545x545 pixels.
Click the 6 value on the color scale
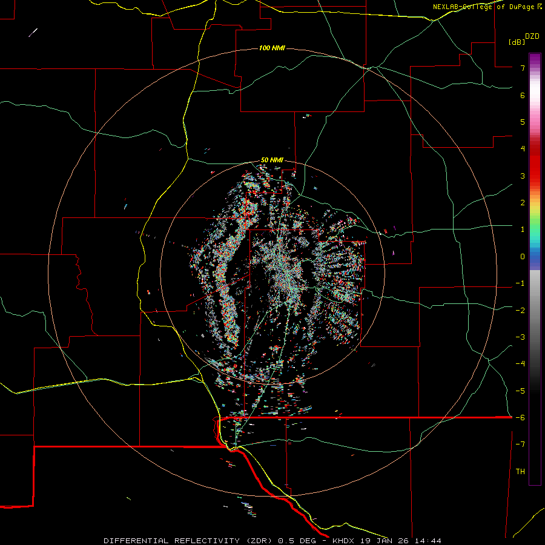tap(523, 95)
